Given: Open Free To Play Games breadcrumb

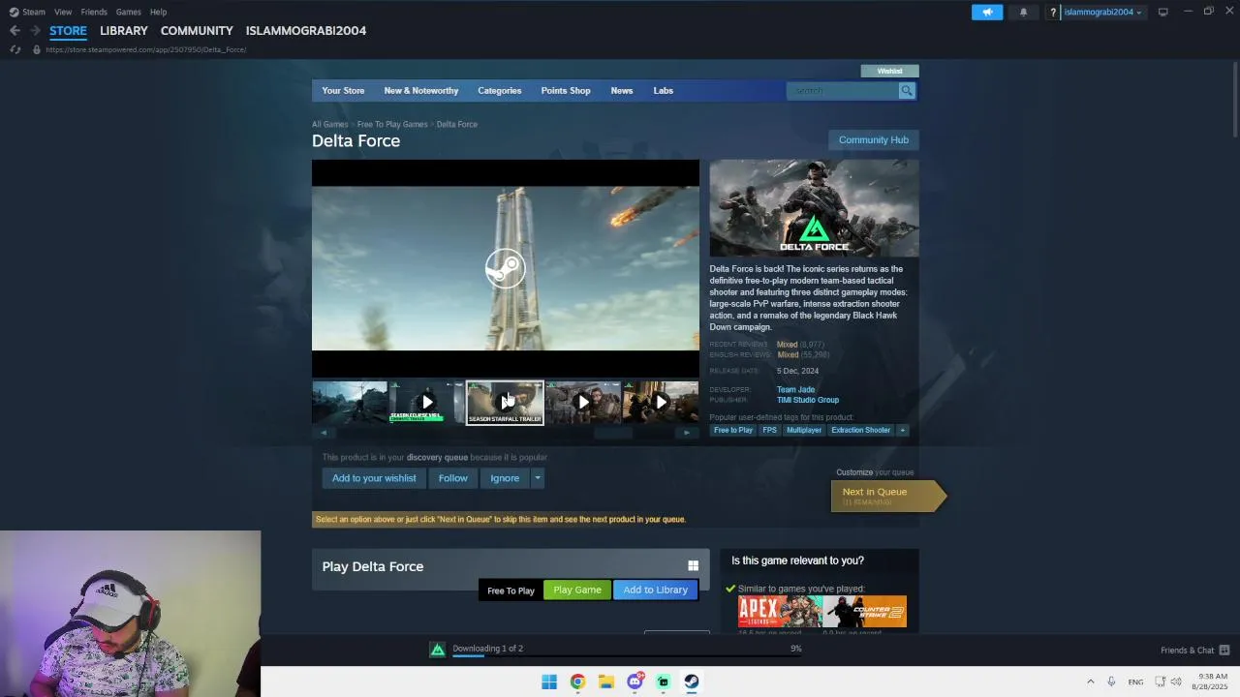Looking at the screenshot, I should [392, 124].
